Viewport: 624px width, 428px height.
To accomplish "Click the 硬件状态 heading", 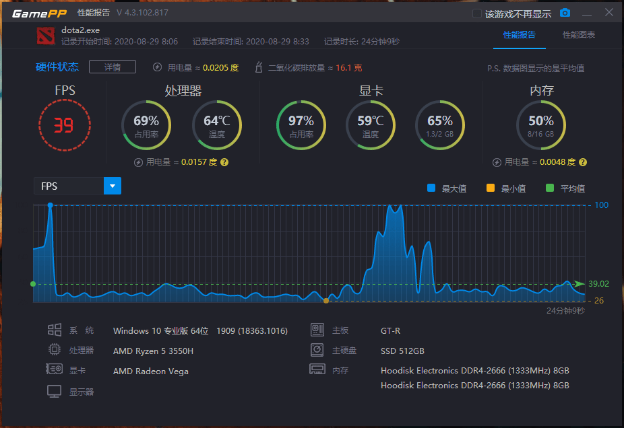I will click(x=57, y=67).
